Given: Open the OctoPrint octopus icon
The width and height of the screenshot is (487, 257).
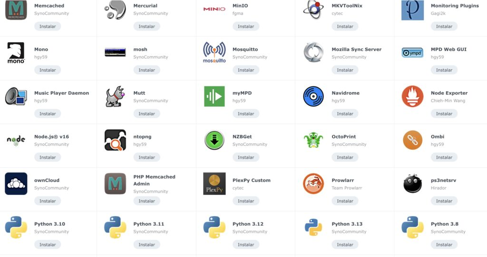Looking at the screenshot, I should point(313,140).
